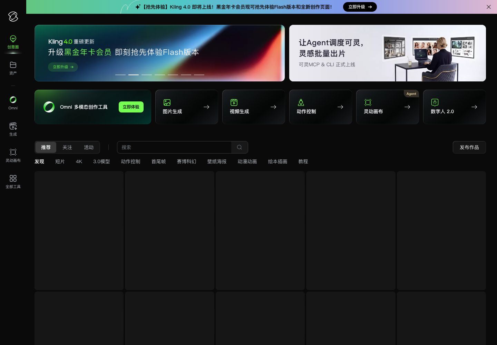Click the Omni ring logo on the card
This screenshot has height=345, width=497.
coord(49,107)
